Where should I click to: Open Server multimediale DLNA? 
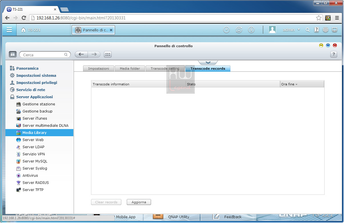coord(45,125)
